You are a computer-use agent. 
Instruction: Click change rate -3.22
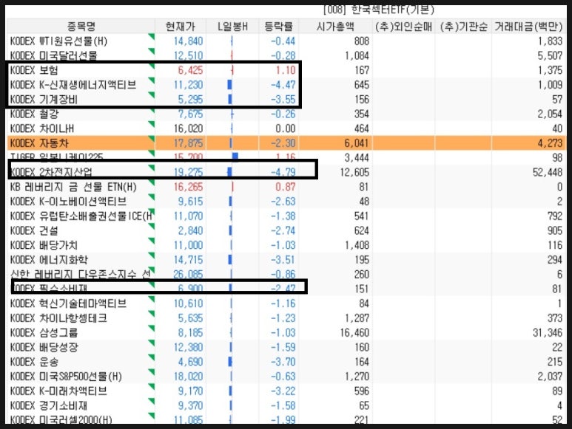pos(283,391)
